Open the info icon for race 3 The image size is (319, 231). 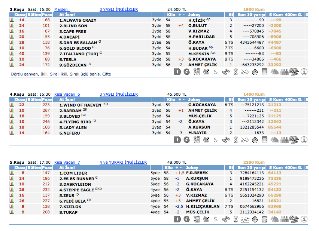[x=304, y=72]
